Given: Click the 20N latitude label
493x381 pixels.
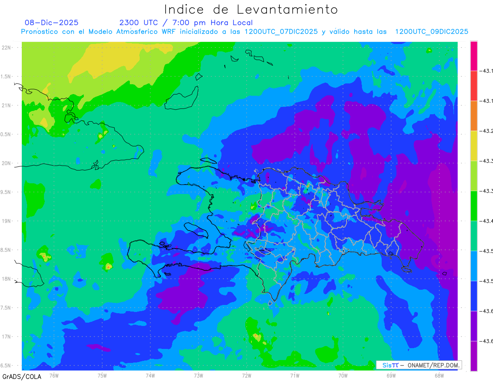Looking at the screenshot, I should click(x=7, y=163).
